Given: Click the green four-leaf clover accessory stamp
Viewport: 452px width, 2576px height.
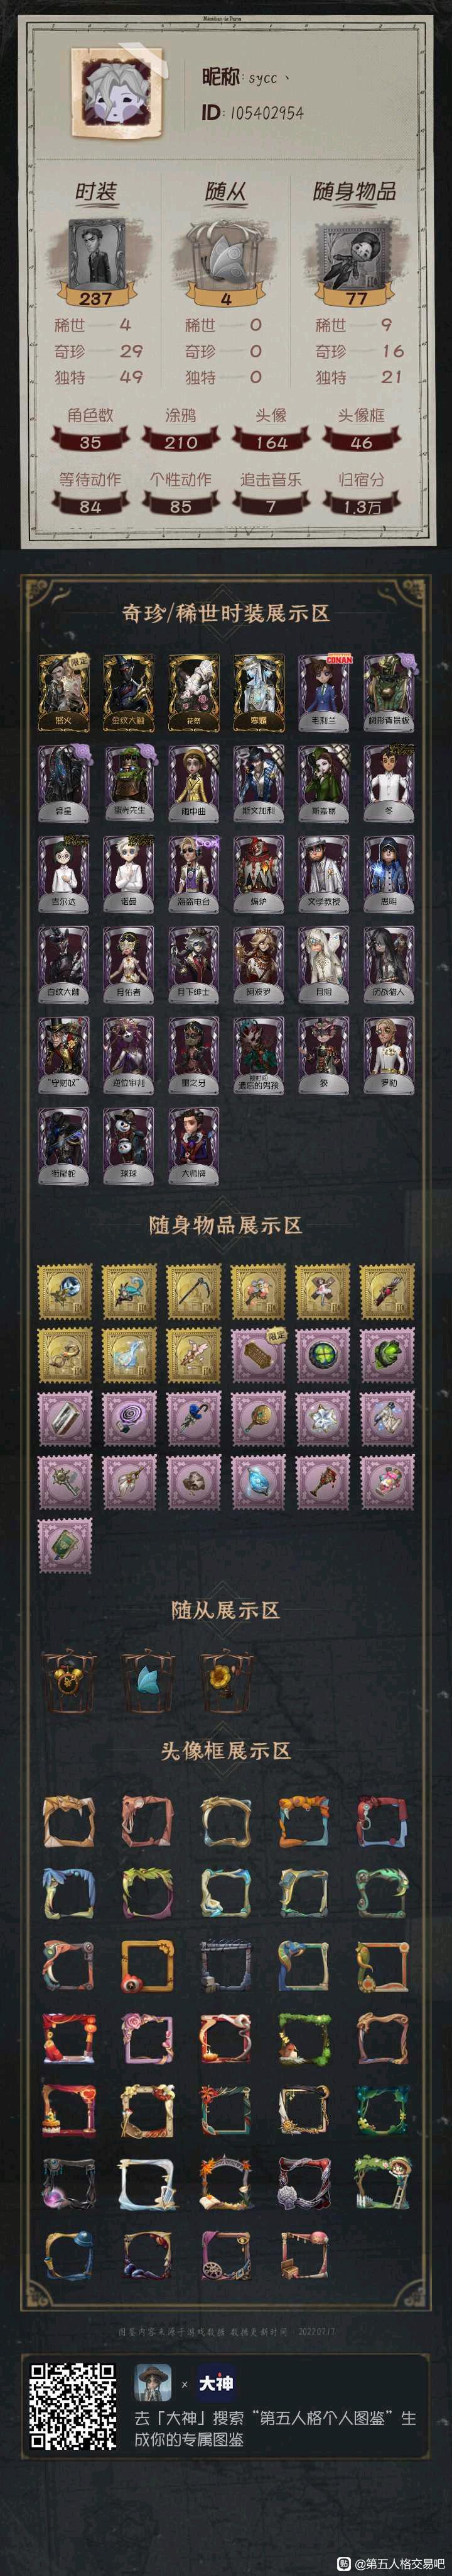Looking at the screenshot, I should click(x=322, y=1356).
